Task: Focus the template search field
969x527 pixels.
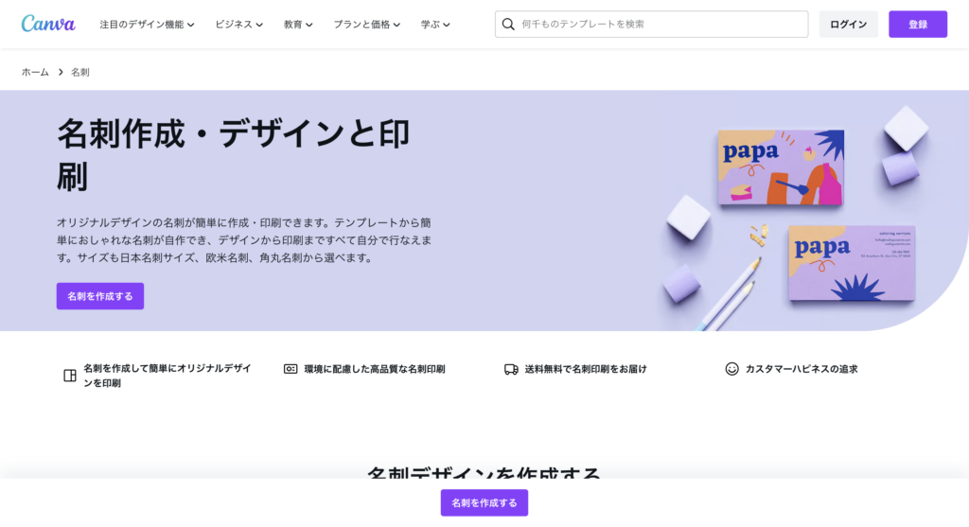Action: pyautogui.click(x=651, y=24)
